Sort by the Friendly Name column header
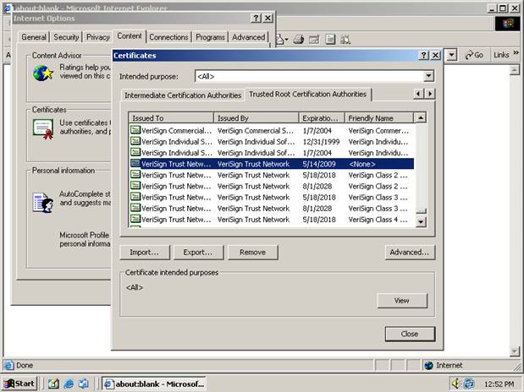Image resolution: width=524 pixels, height=392 pixels. click(x=379, y=117)
